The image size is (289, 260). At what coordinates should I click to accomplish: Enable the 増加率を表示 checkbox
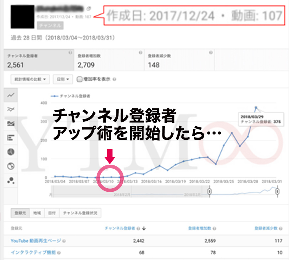(79, 79)
